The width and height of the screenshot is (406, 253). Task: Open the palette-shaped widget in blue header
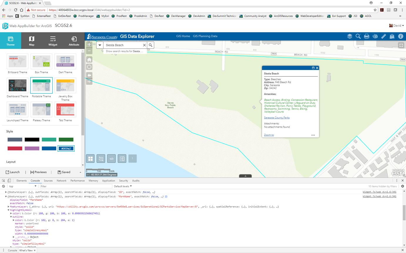(x=375, y=36)
